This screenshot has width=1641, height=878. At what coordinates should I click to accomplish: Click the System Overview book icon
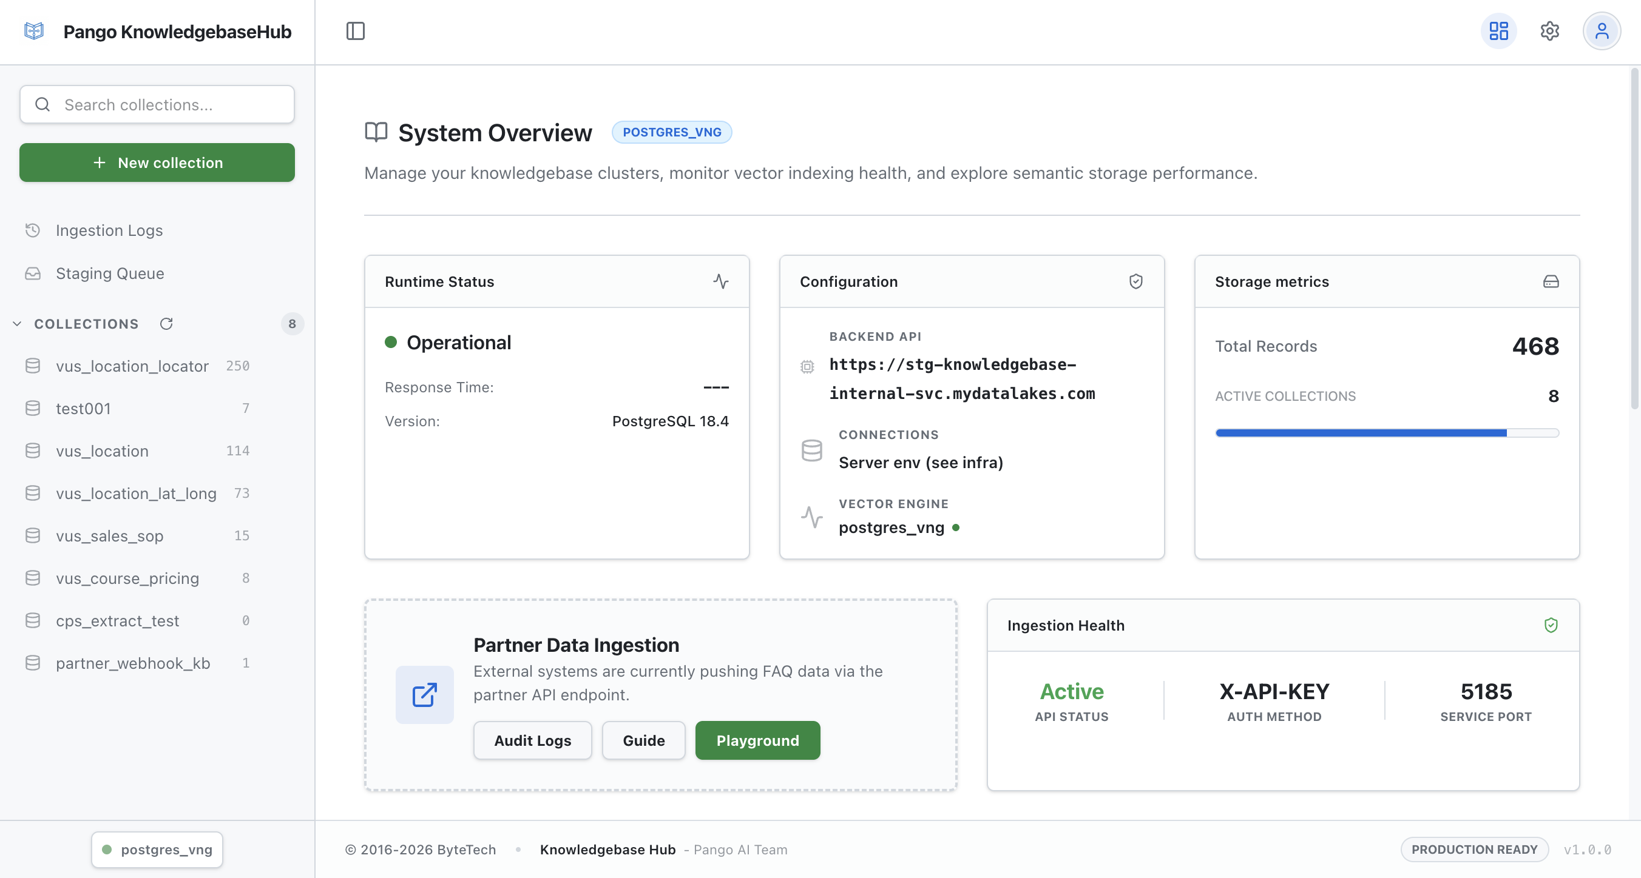coord(376,132)
